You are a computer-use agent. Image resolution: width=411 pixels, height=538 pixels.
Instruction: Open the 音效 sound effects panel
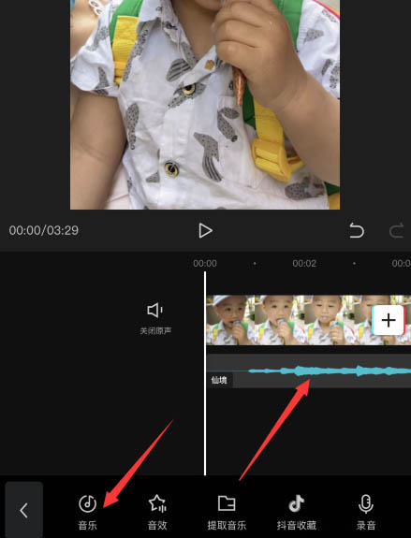157,512
